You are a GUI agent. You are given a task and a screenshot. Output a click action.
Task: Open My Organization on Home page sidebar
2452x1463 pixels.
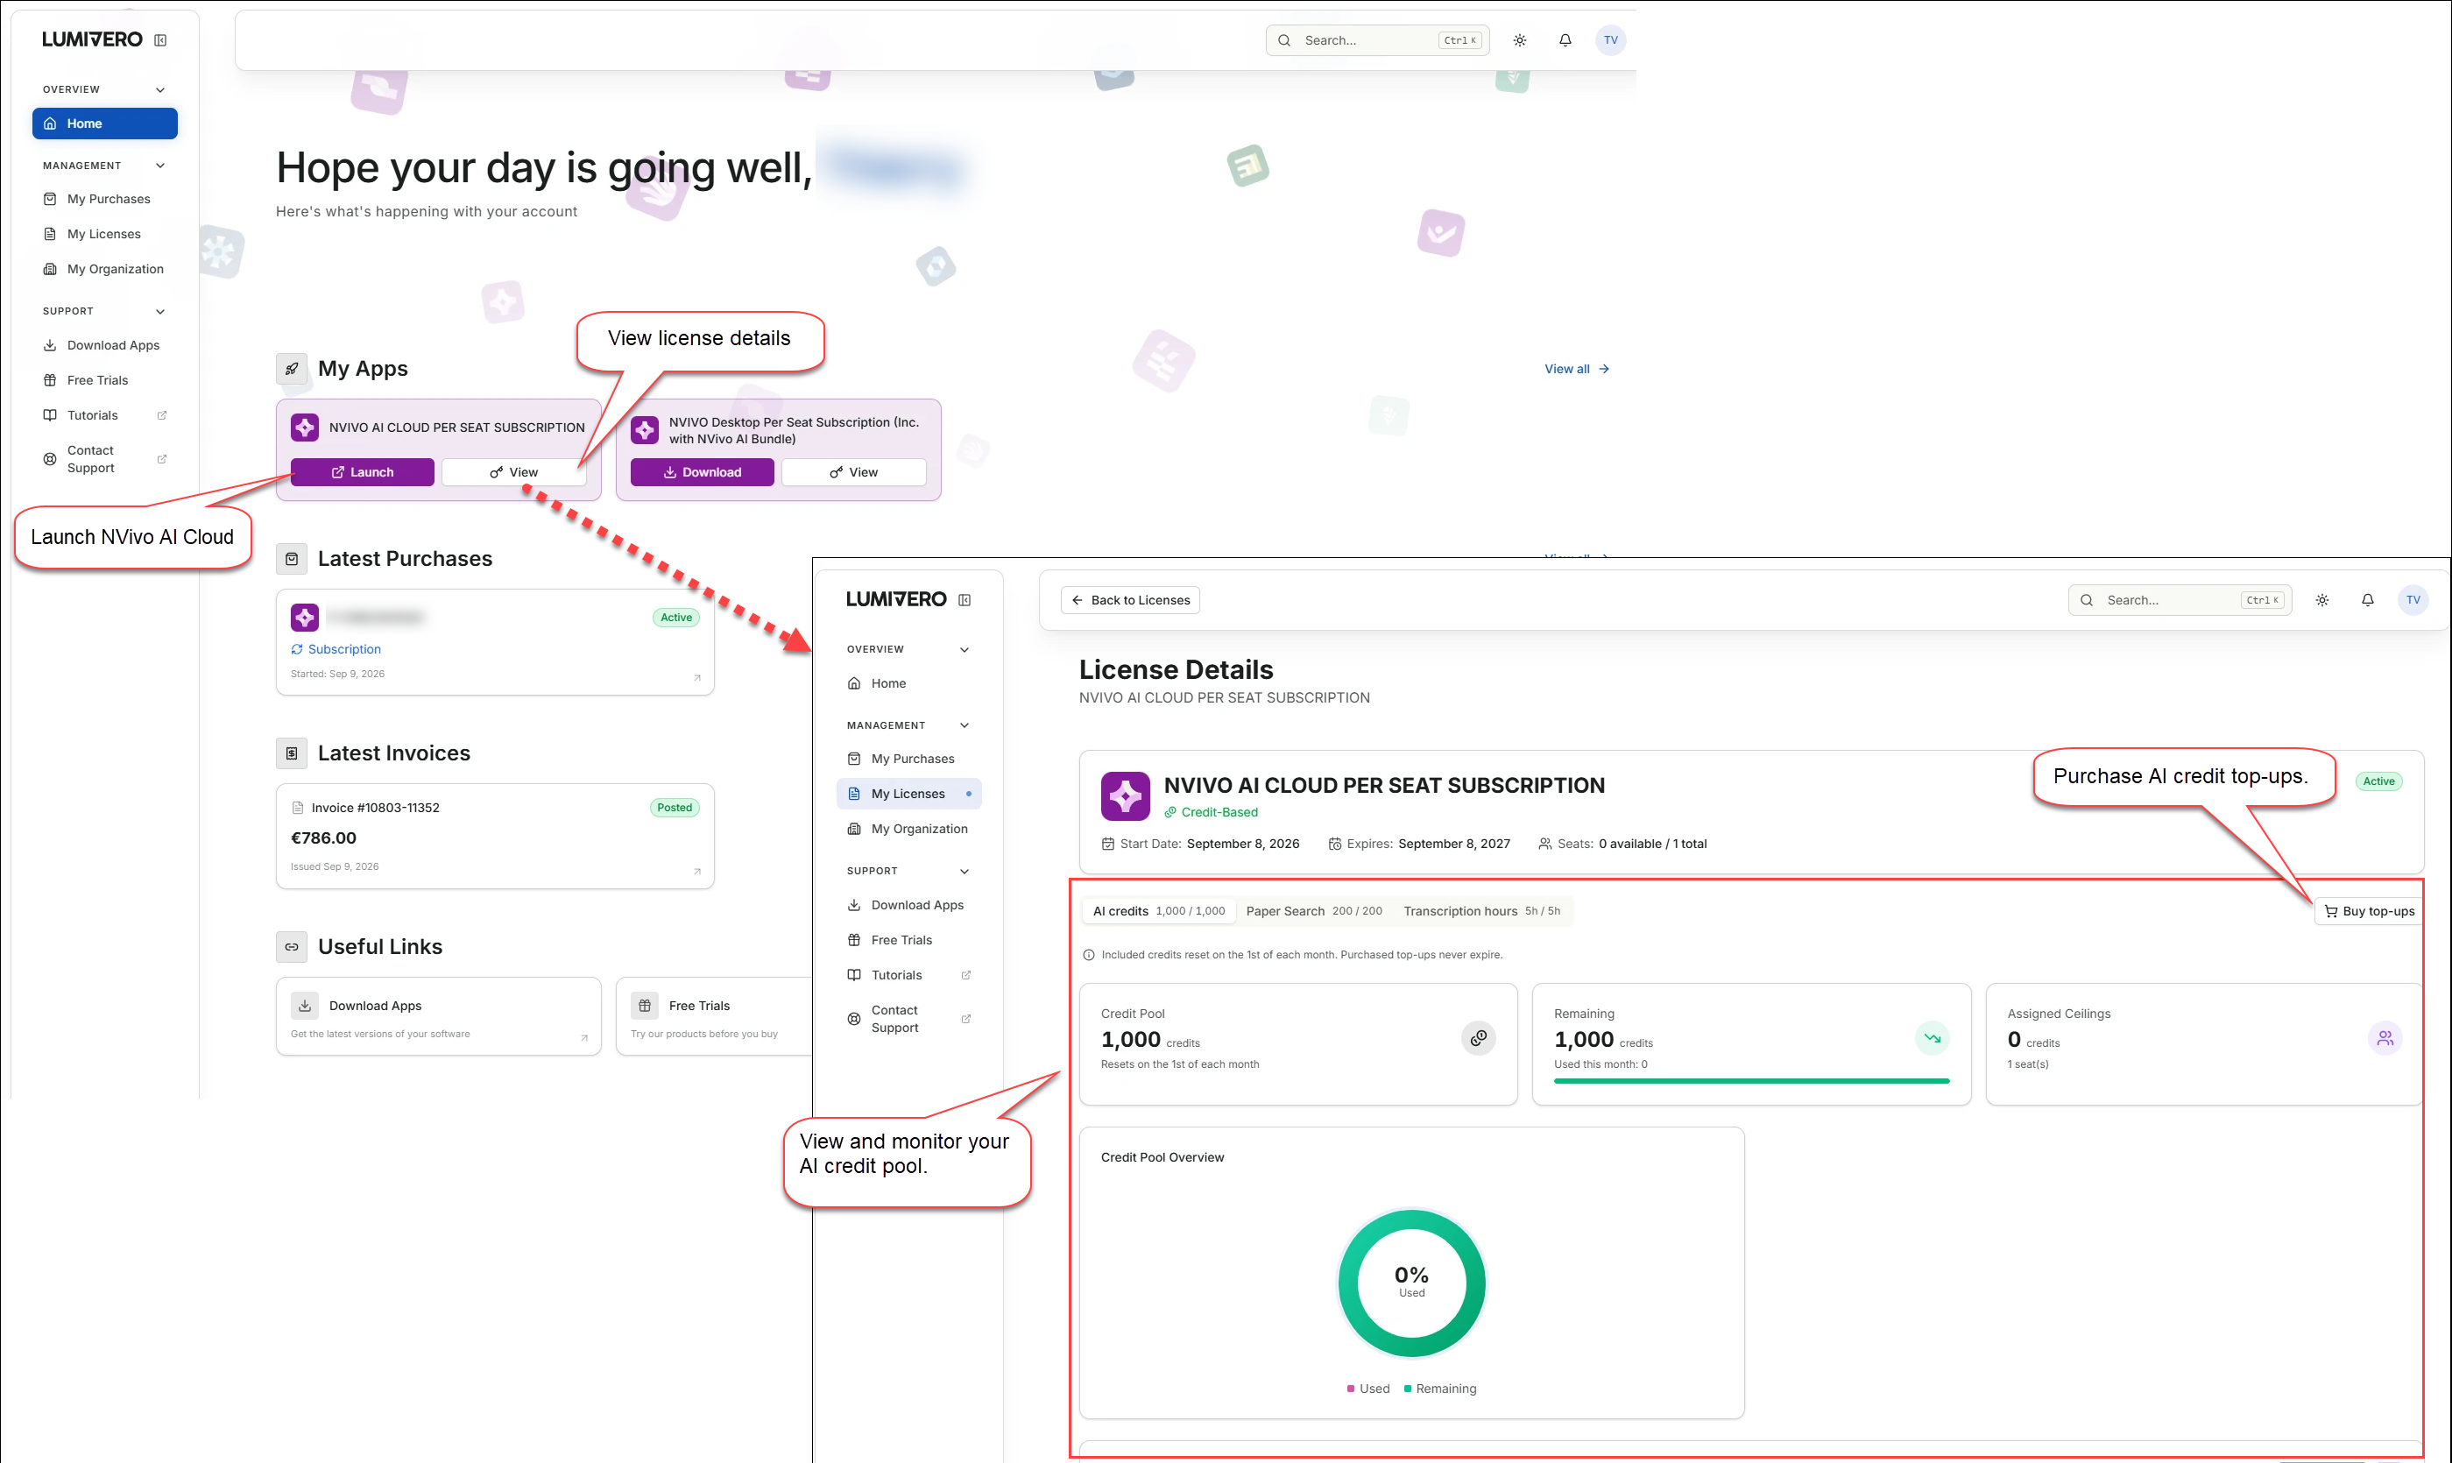point(104,269)
